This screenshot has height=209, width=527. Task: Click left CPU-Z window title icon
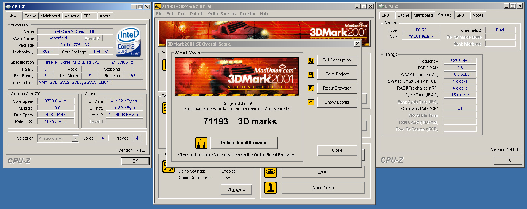click(x=9, y=7)
